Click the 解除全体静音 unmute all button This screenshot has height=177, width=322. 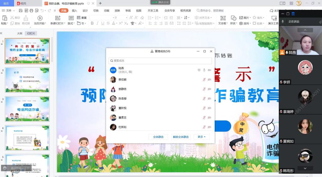pos(181,137)
